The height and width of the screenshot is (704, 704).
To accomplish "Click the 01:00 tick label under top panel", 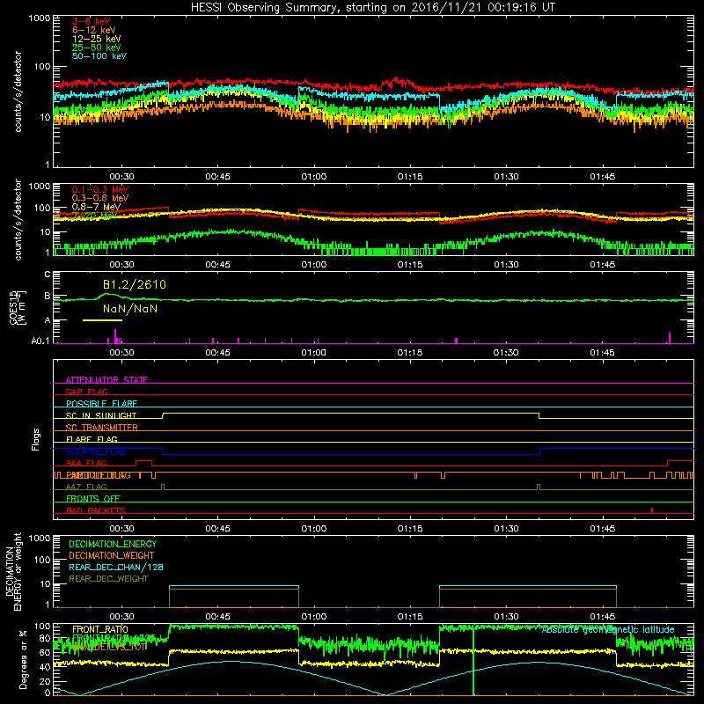I will 314,177.
